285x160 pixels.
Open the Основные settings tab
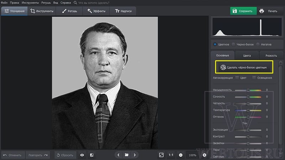click(x=222, y=55)
